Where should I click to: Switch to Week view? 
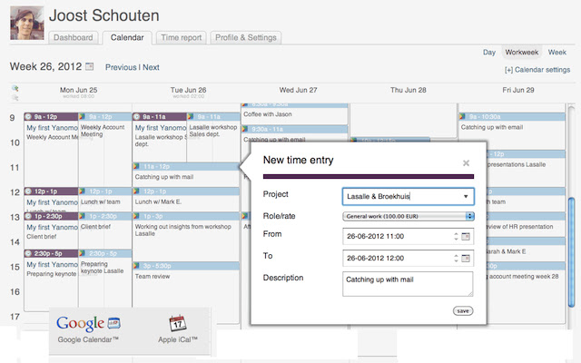click(x=557, y=54)
